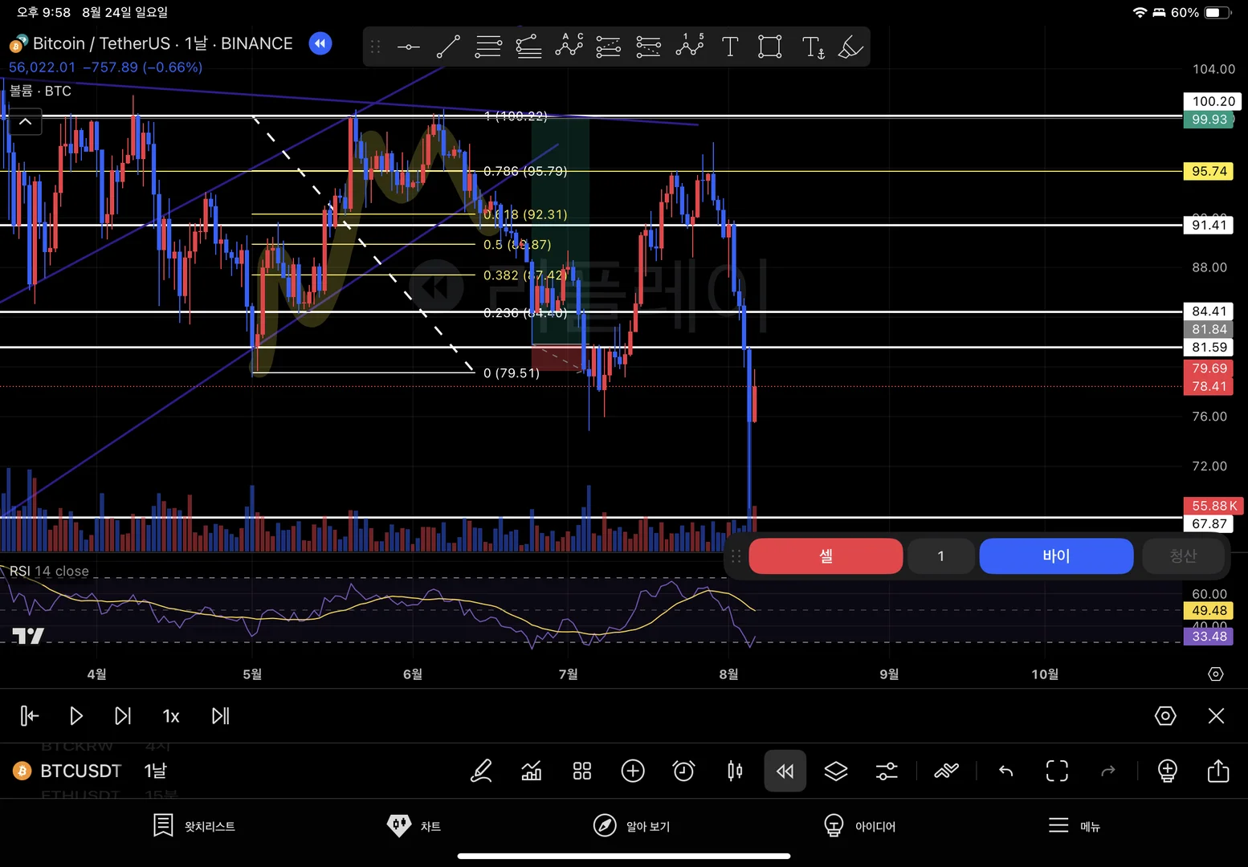
Task: Step replay forward one bar
Action: (123, 715)
